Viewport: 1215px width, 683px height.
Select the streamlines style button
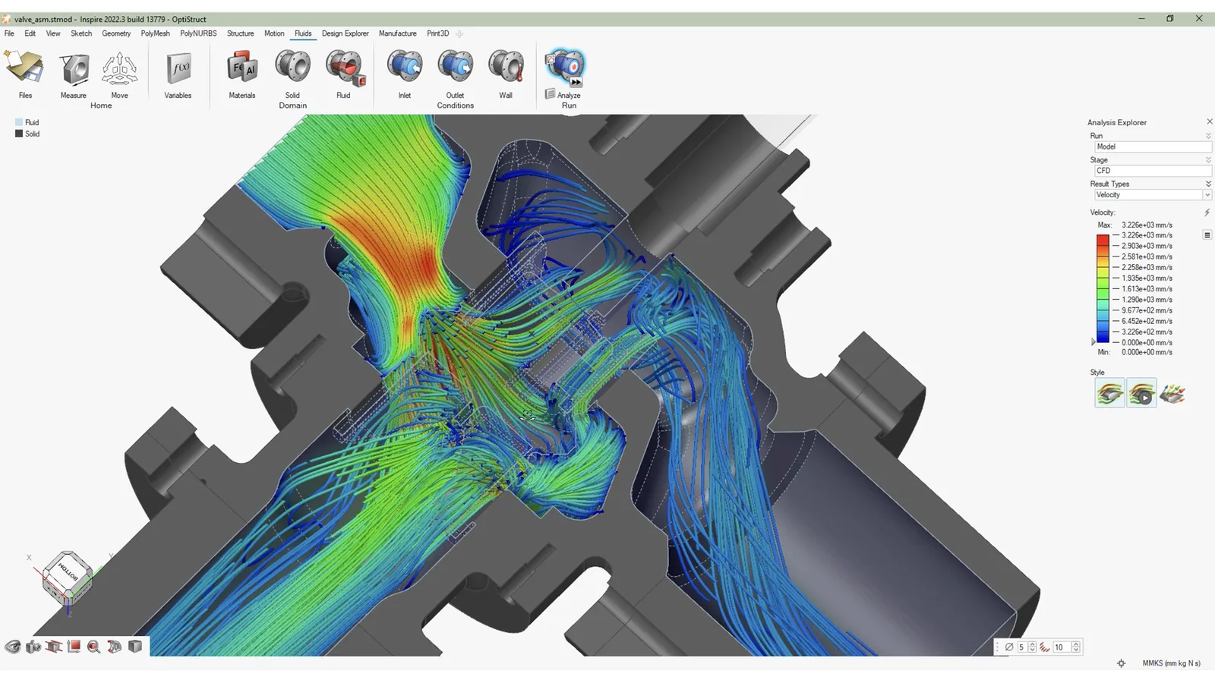1109,393
